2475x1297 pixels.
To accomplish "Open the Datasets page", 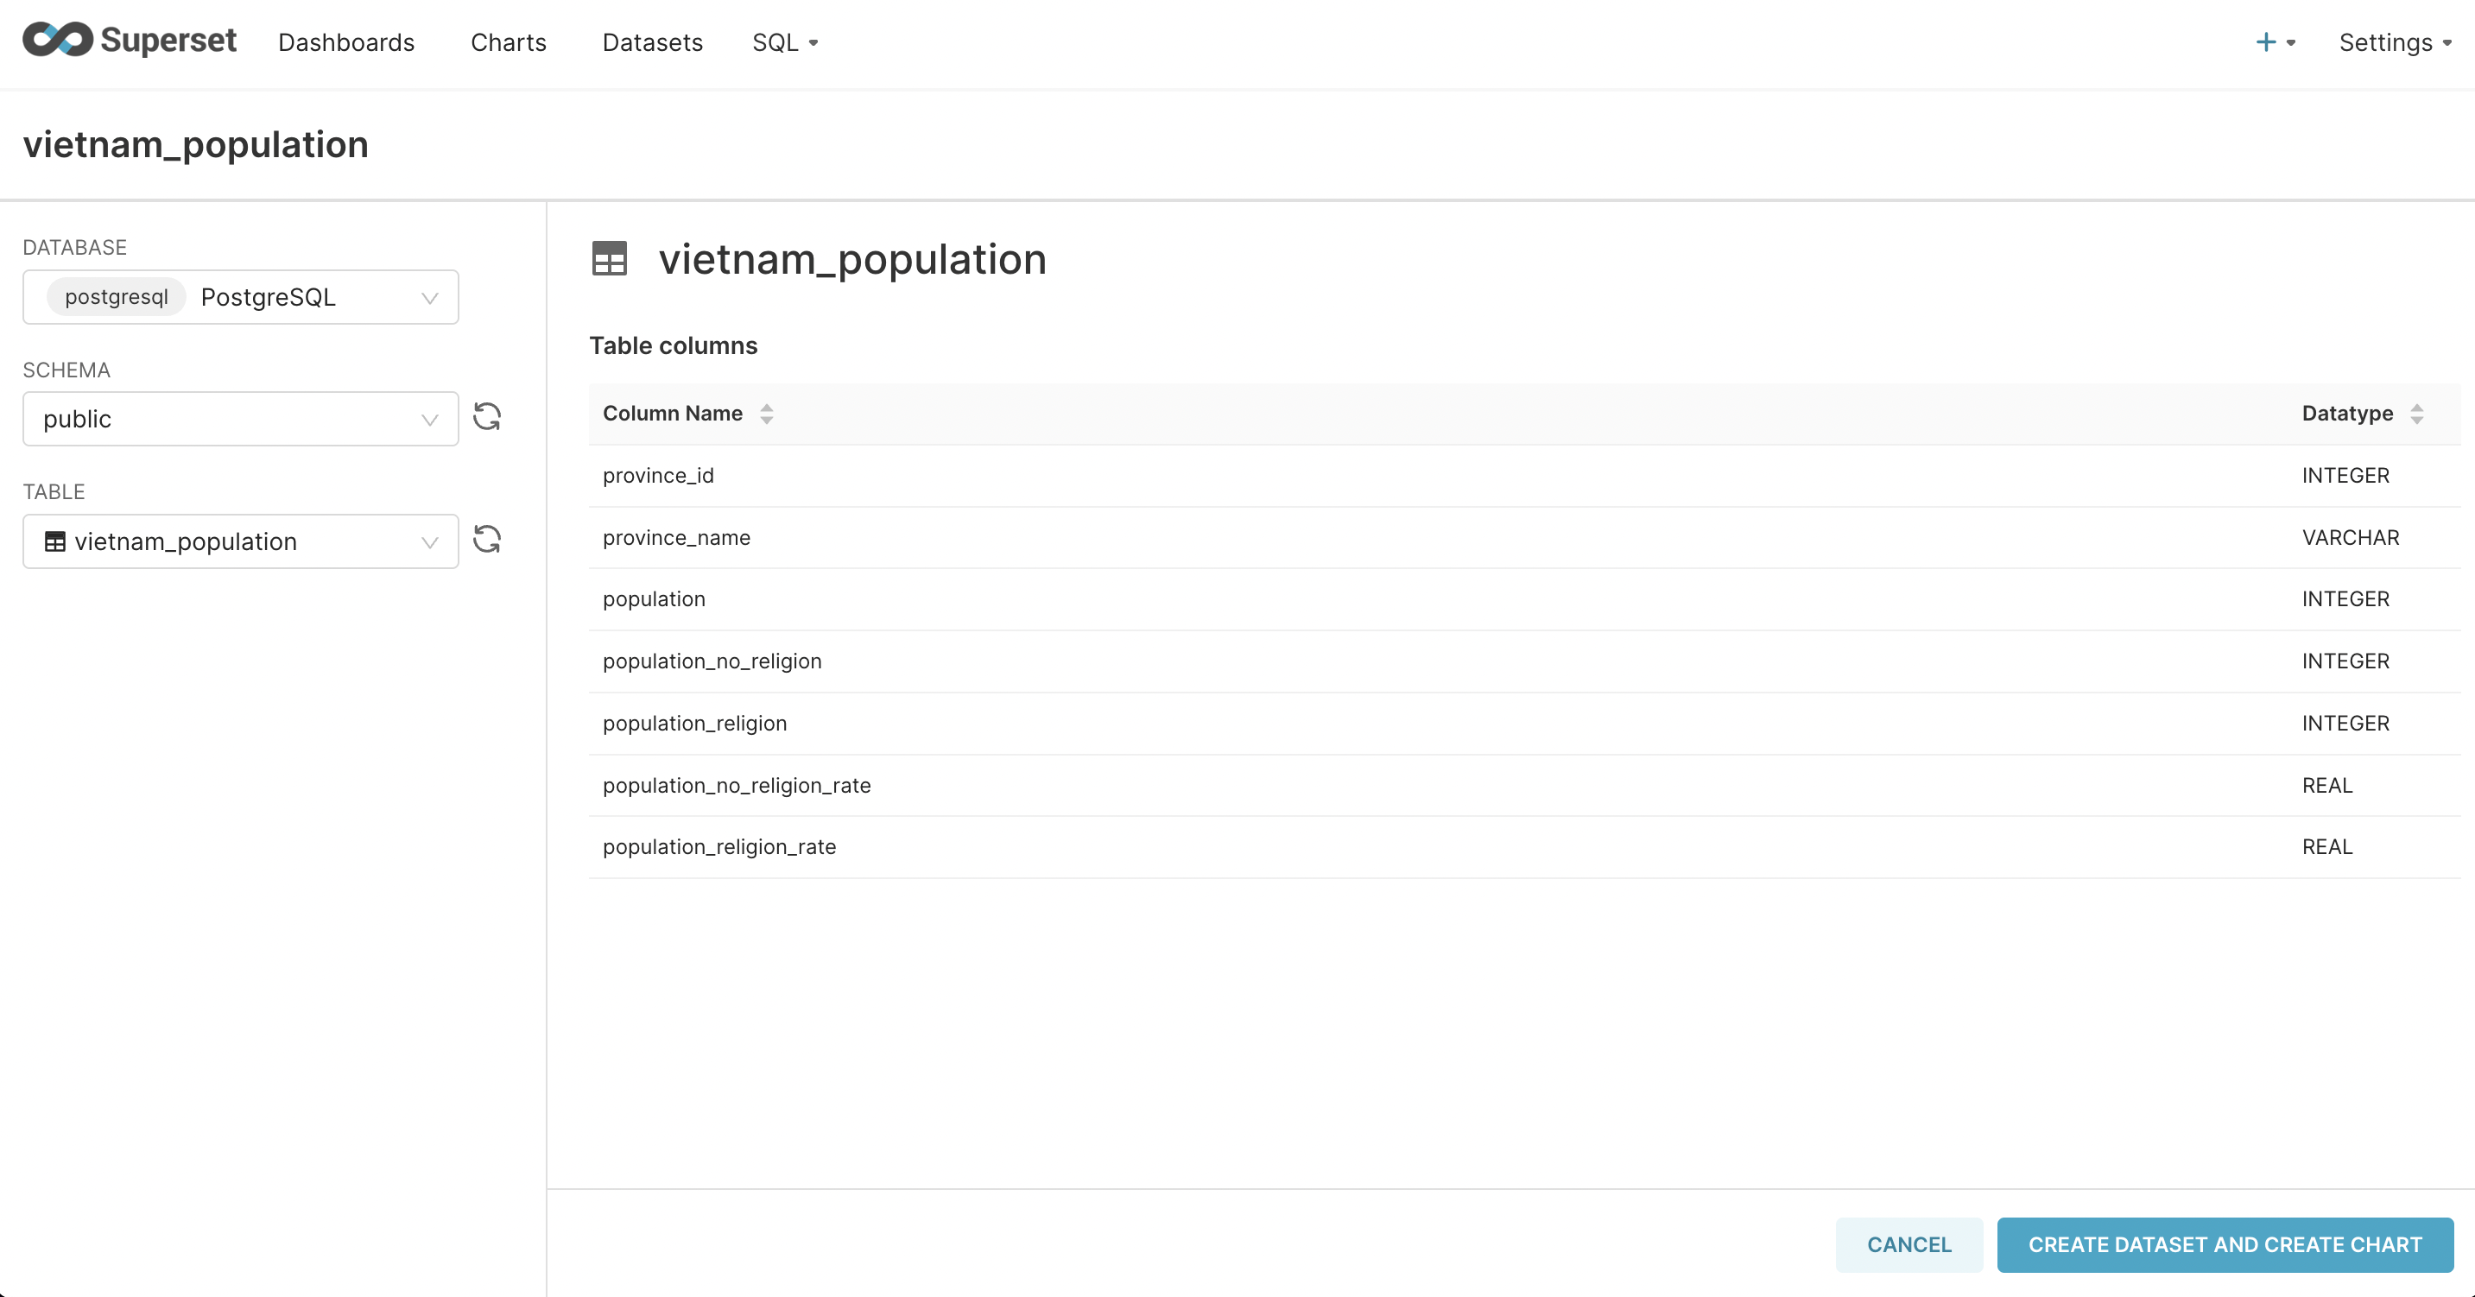I will point(652,42).
